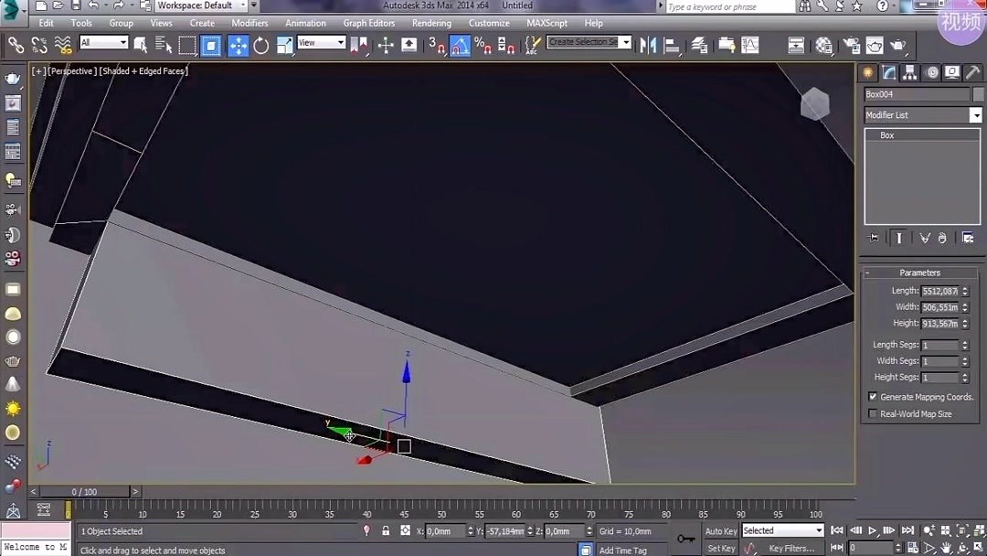987x556 pixels.
Task: Click the Key Filters button
Action: click(792, 548)
